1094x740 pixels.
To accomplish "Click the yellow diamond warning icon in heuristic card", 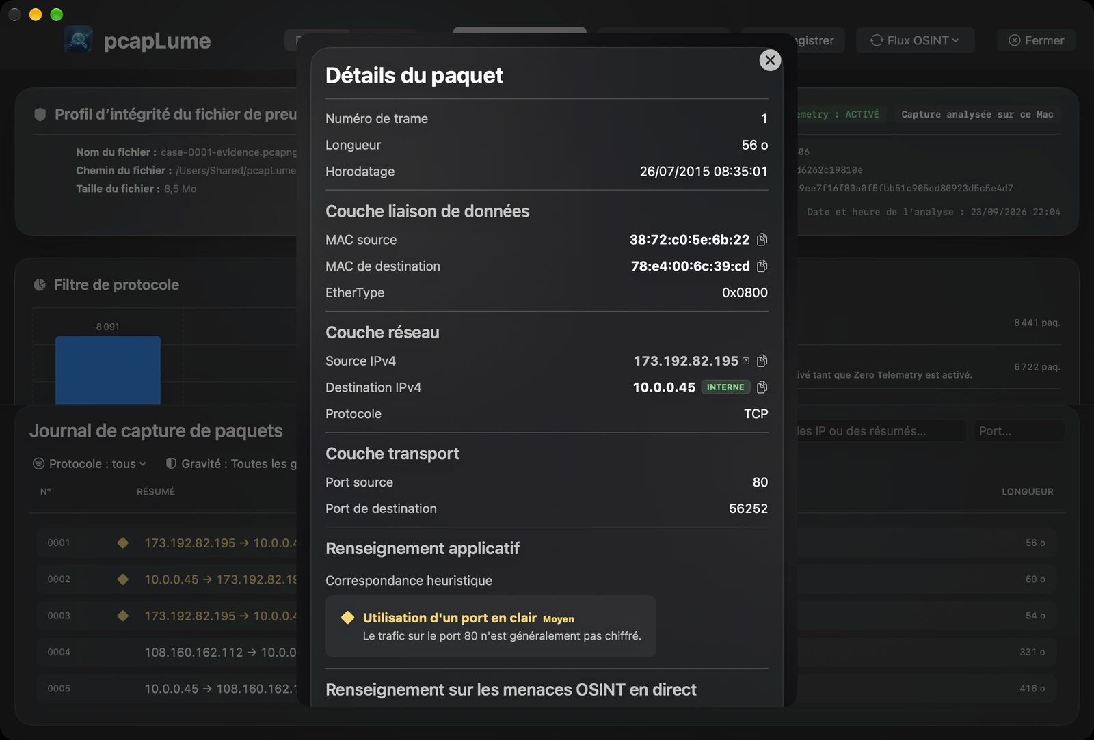I will 347,618.
